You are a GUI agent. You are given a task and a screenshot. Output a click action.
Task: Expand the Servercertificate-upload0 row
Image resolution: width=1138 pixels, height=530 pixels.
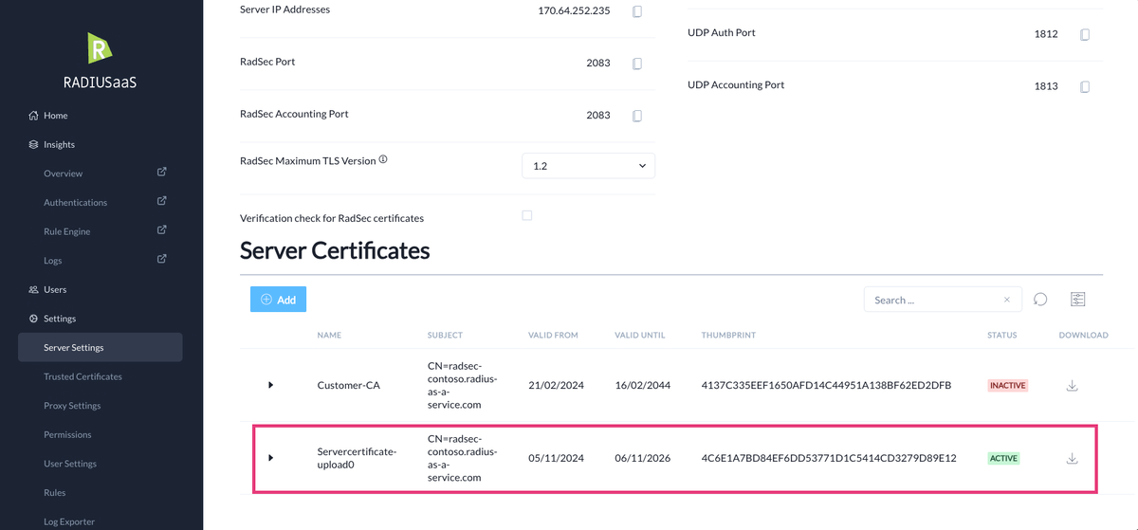point(270,458)
